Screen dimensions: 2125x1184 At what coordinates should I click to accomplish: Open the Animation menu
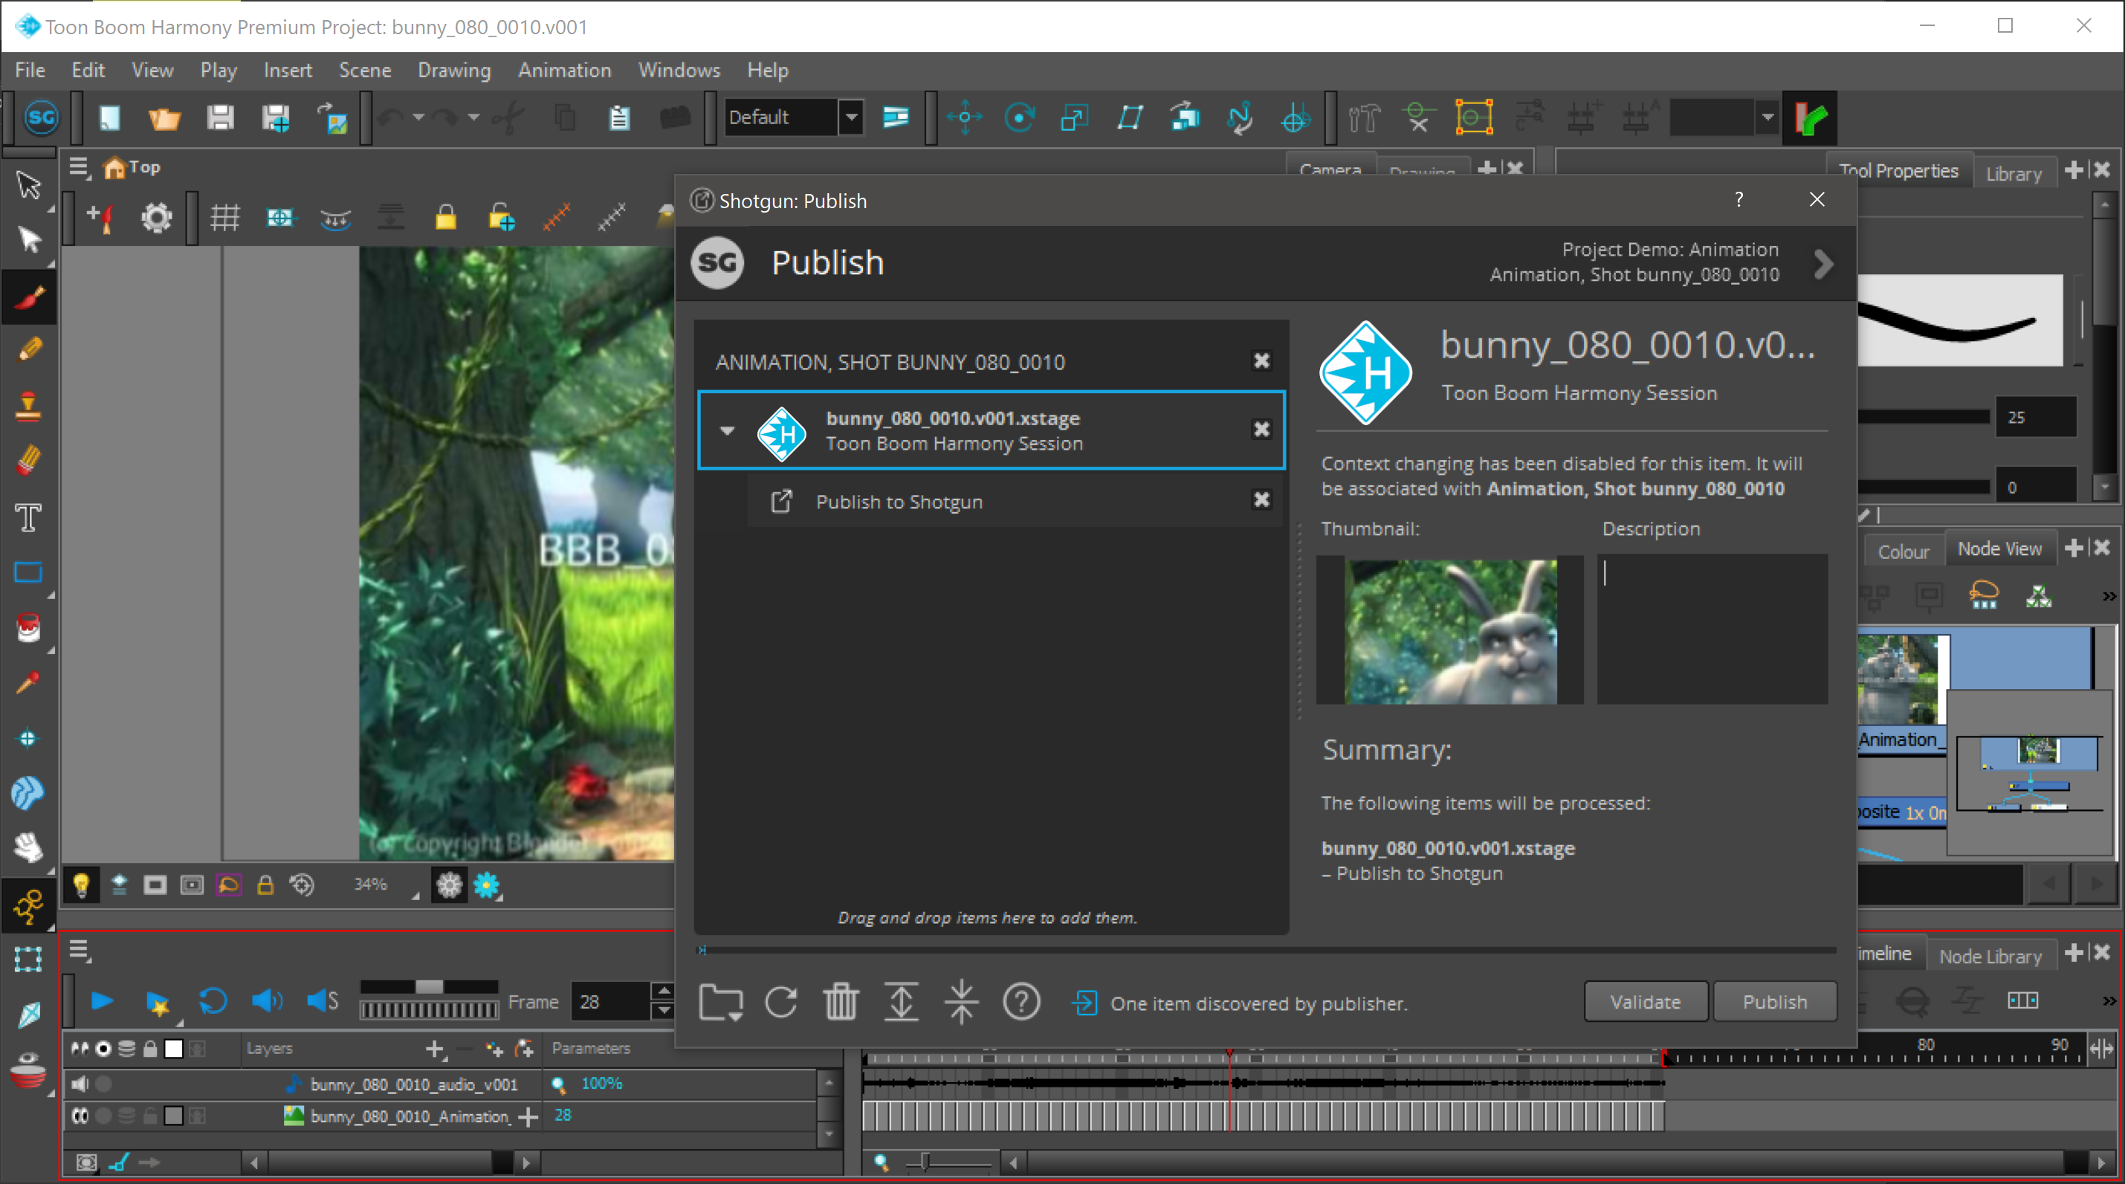coord(564,70)
